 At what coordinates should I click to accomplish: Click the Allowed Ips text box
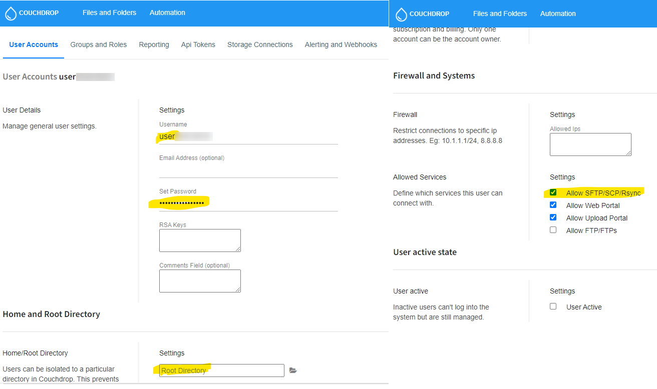pos(590,144)
